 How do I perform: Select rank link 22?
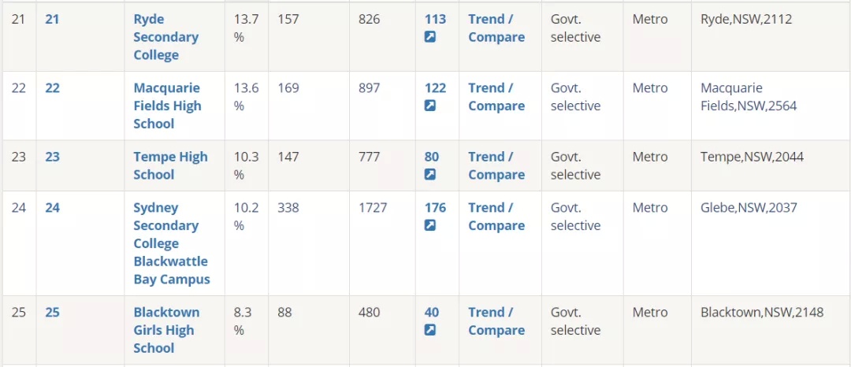click(x=52, y=88)
